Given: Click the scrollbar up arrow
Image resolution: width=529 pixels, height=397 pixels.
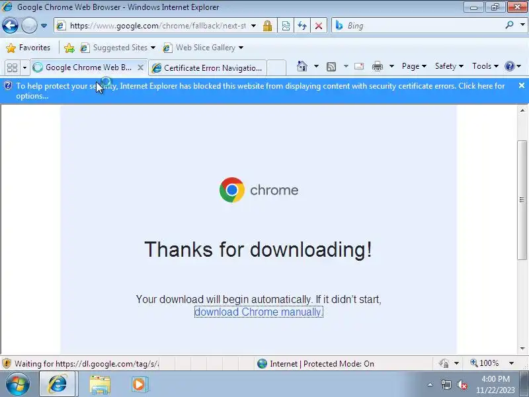Looking at the screenshot, I should pyautogui.click(x=522, y=110).
